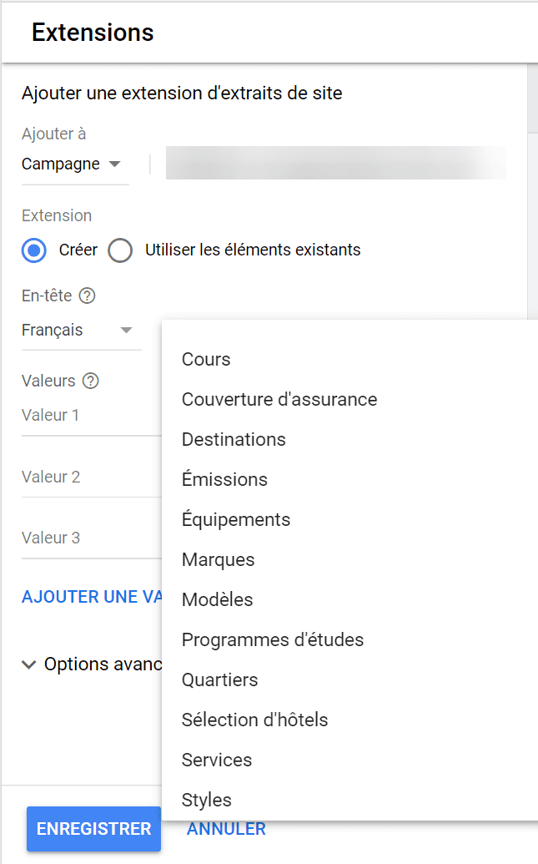Image resolution: width=538 pixels, height=864 pixels.
Task: Open the Français language dropdown
Action: point(77,330)
